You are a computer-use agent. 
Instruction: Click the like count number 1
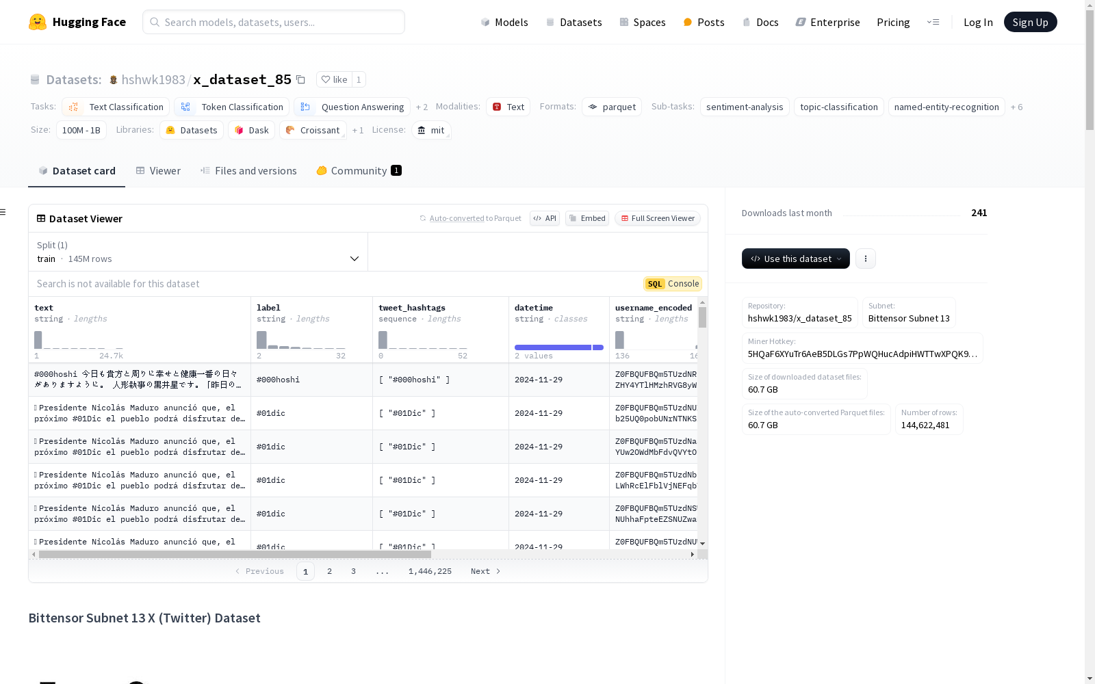[359, 79]
